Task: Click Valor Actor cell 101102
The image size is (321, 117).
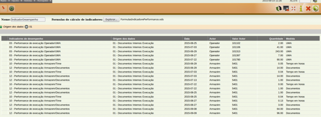Action: coord(236,43)
